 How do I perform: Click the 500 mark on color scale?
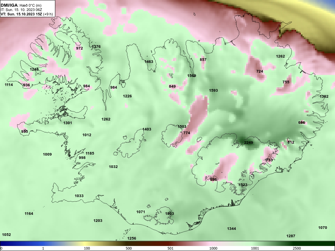(x=129, y=248)
